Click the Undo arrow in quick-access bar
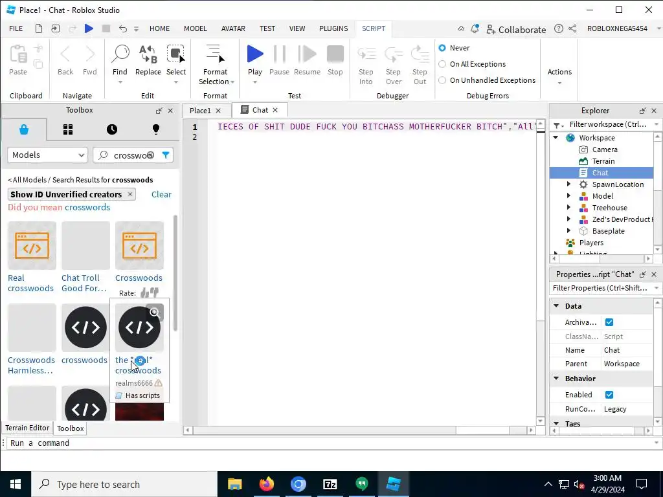Image resolution: width=663 pixels, height=497 pixels. [123, 28]
